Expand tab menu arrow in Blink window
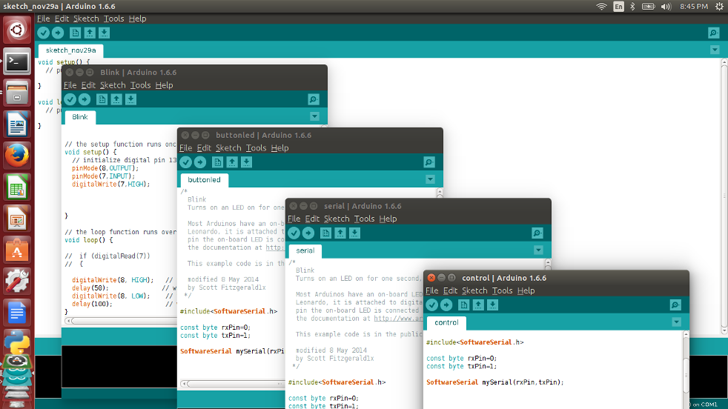The width and height of the screenshot is (728, 409). [314, 116]
